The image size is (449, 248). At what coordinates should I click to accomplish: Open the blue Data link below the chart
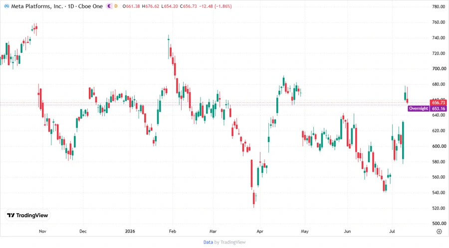pos(208,242)
